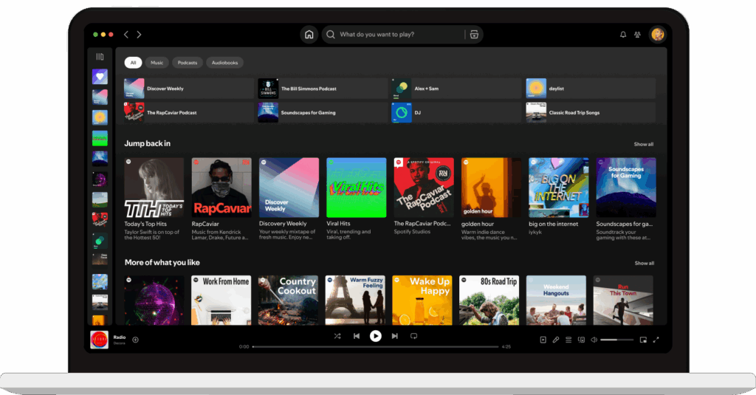Enter full screen player view
This screenshot has height=395, width=756.
(x=656, y=340)
